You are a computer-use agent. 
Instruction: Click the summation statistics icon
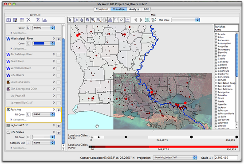(x=38, y=20)
